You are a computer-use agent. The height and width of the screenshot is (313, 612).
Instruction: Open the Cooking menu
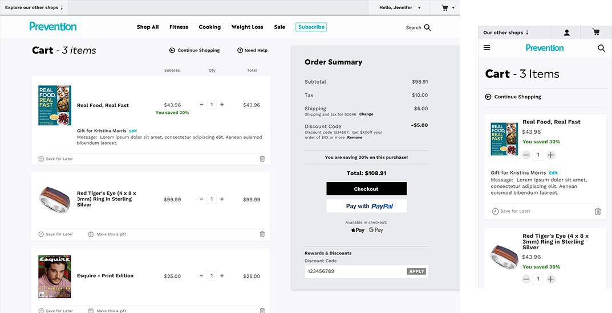point(209,27)
